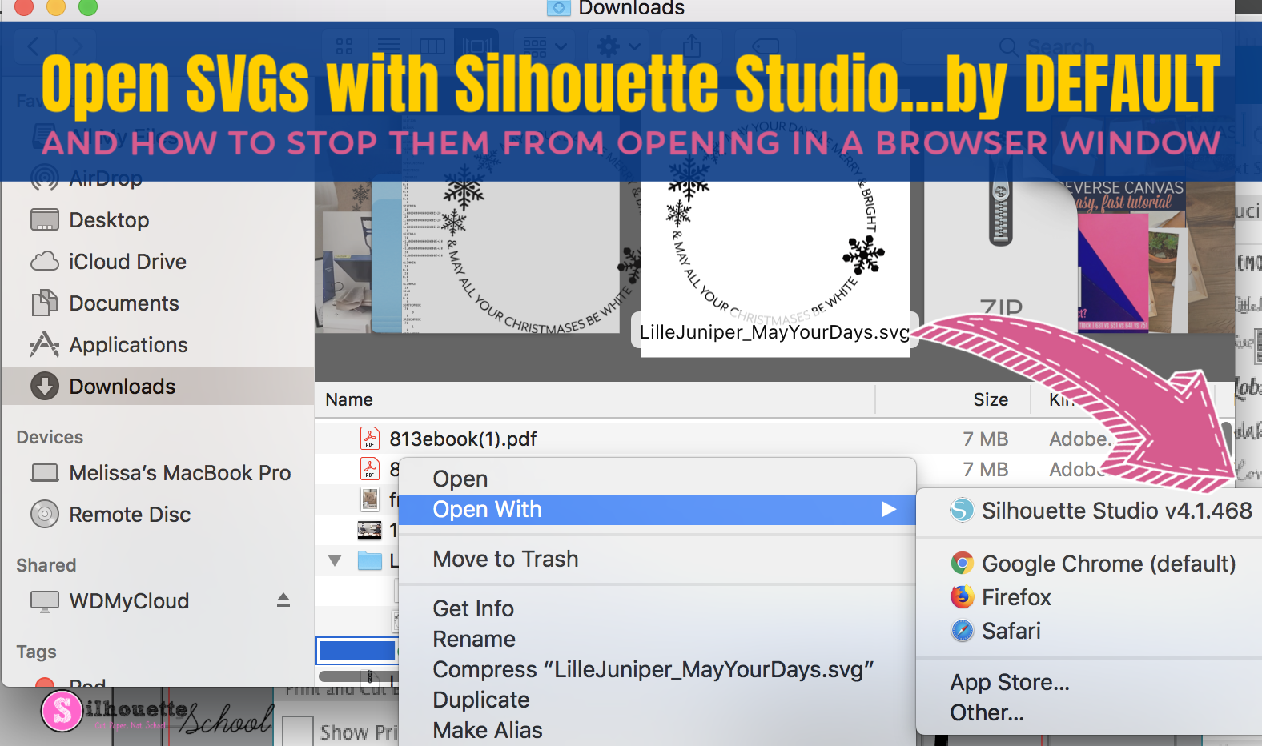The height and width of the screenshot is (746, 1262).
Task: Open WDMyCloud under Shared
Action: pos(110,601)
